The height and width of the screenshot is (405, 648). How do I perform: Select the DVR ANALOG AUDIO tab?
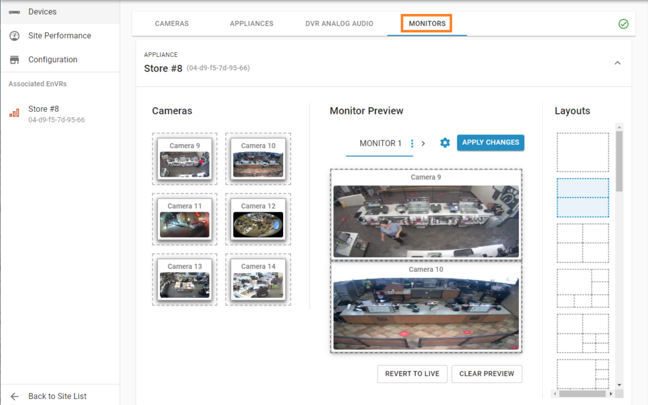(339, 23)
